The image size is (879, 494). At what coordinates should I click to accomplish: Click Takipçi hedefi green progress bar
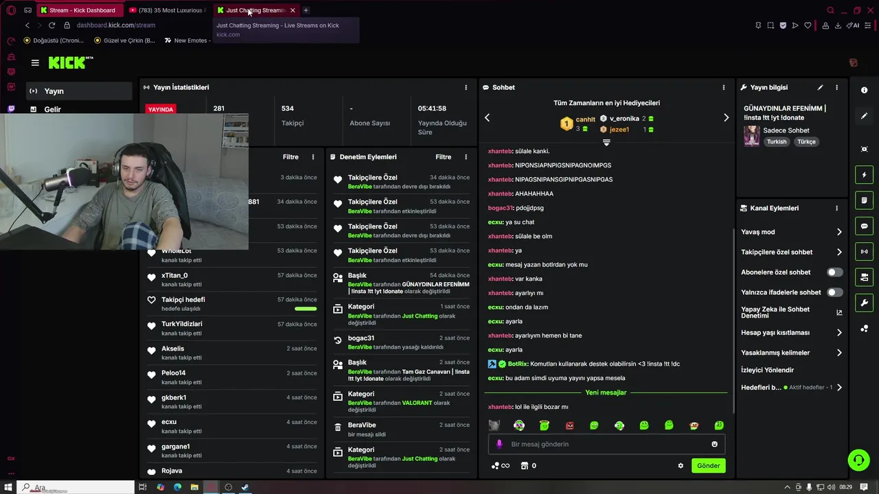click(306, 309)
